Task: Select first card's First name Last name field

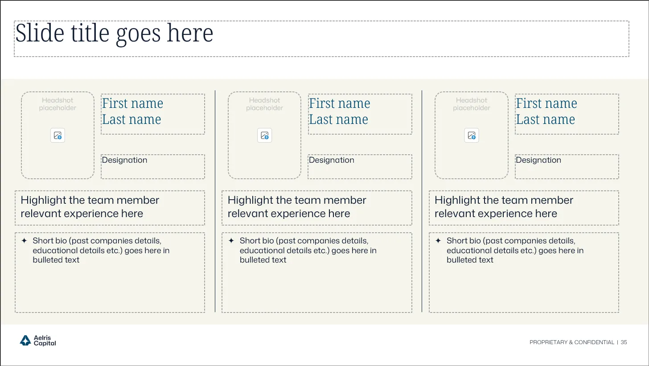Action: pos(153,114)
